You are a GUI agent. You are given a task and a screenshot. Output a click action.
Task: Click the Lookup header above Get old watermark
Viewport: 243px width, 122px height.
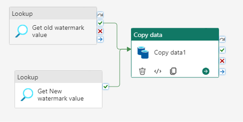tap(53, 13)
